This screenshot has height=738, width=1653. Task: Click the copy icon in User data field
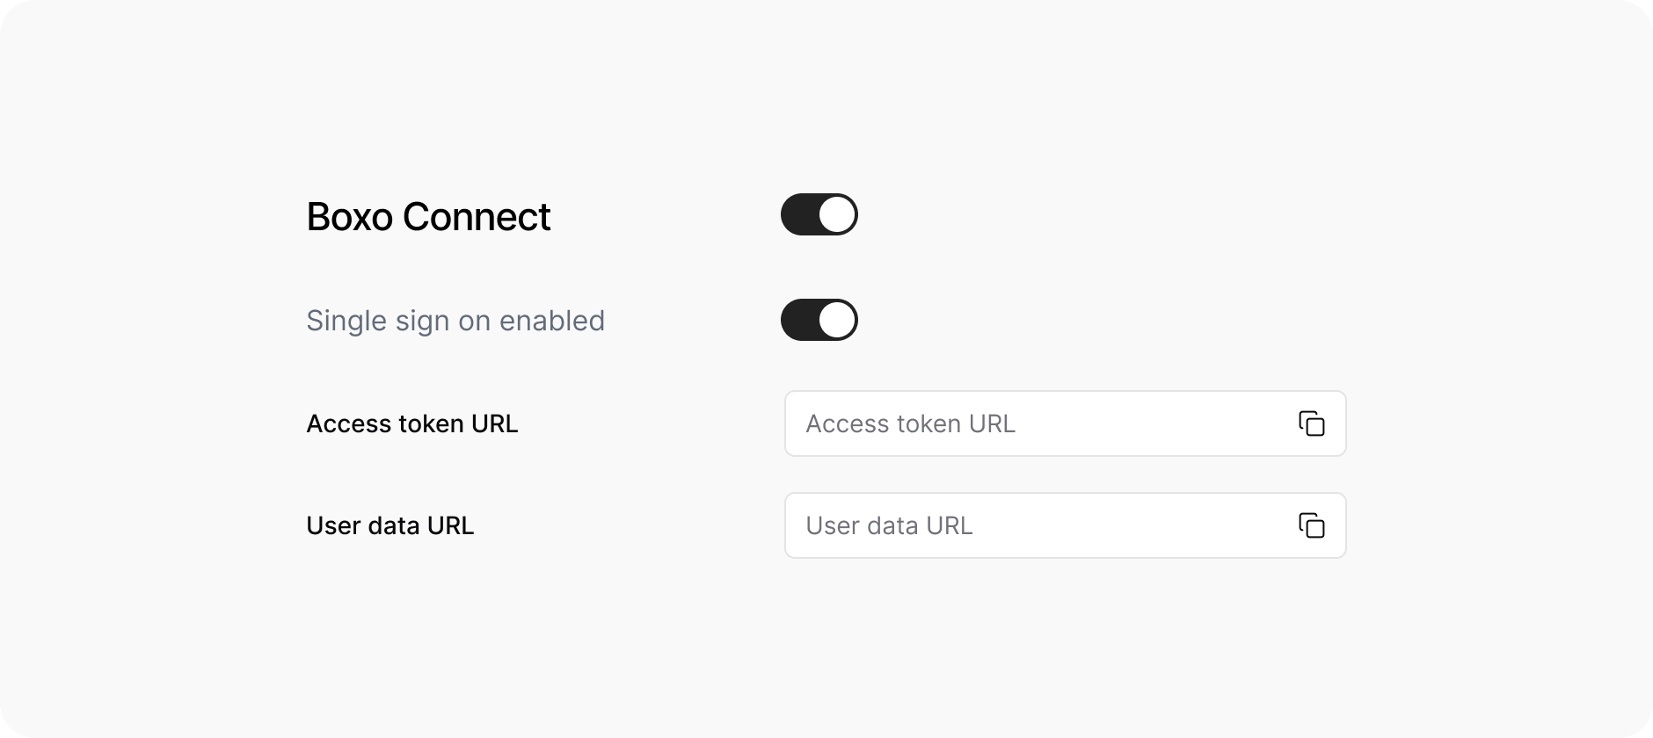pyautogui.click(x=1311, y=525)
